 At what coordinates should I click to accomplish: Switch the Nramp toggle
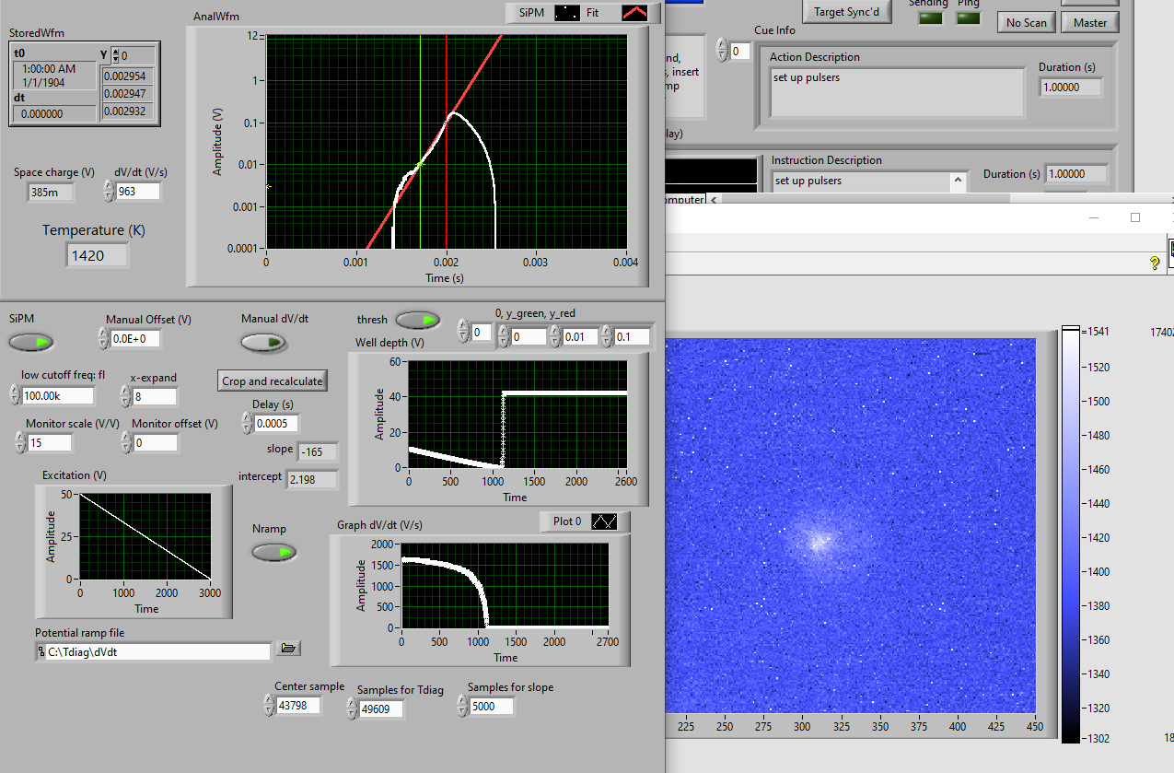coord(274,552)
